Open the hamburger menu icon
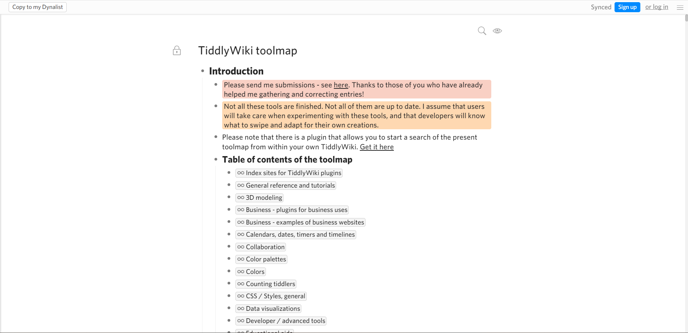The height and width of the screenshot is (333, 688). coord(680,7)
